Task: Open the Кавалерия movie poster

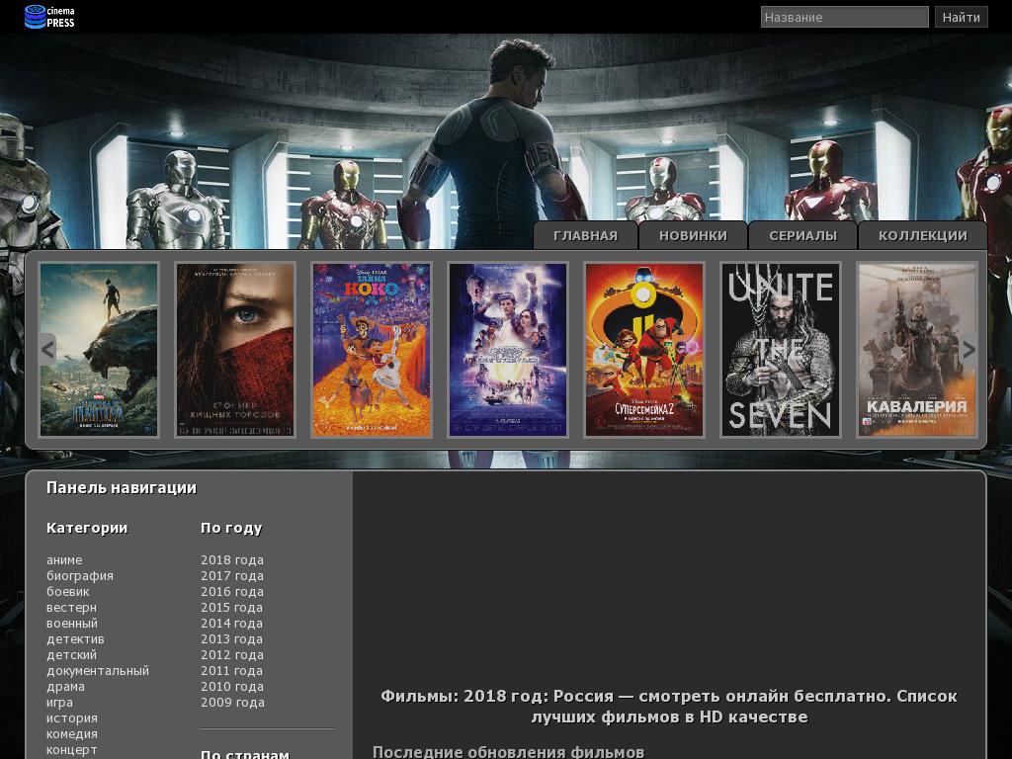Action: (917, 349)
